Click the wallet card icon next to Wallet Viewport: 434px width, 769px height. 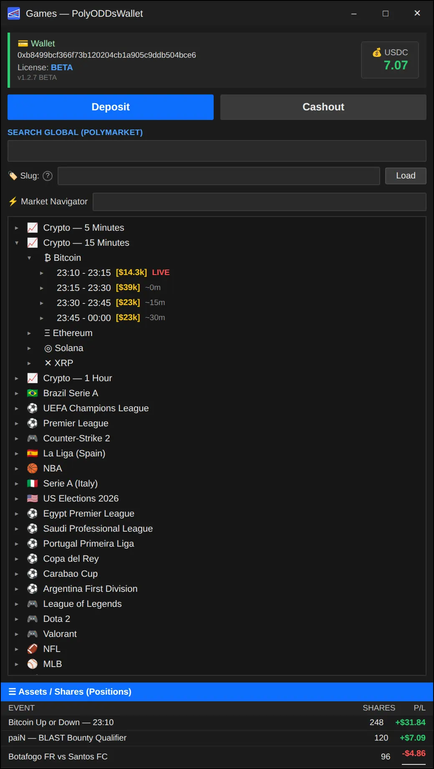click(x=23, y=43)
